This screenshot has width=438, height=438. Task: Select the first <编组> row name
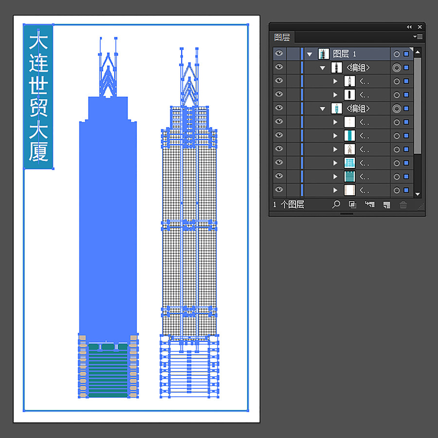pos(358,68)
